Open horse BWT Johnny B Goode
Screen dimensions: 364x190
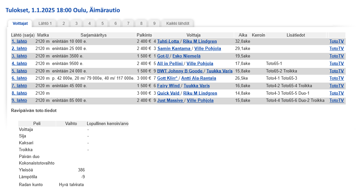tap(180, 71)
